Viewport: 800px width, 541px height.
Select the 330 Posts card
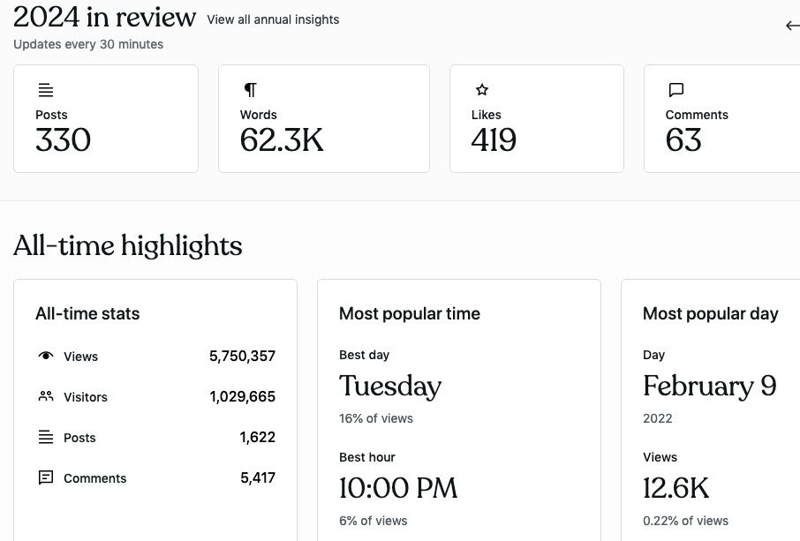[x=106, y=118]
